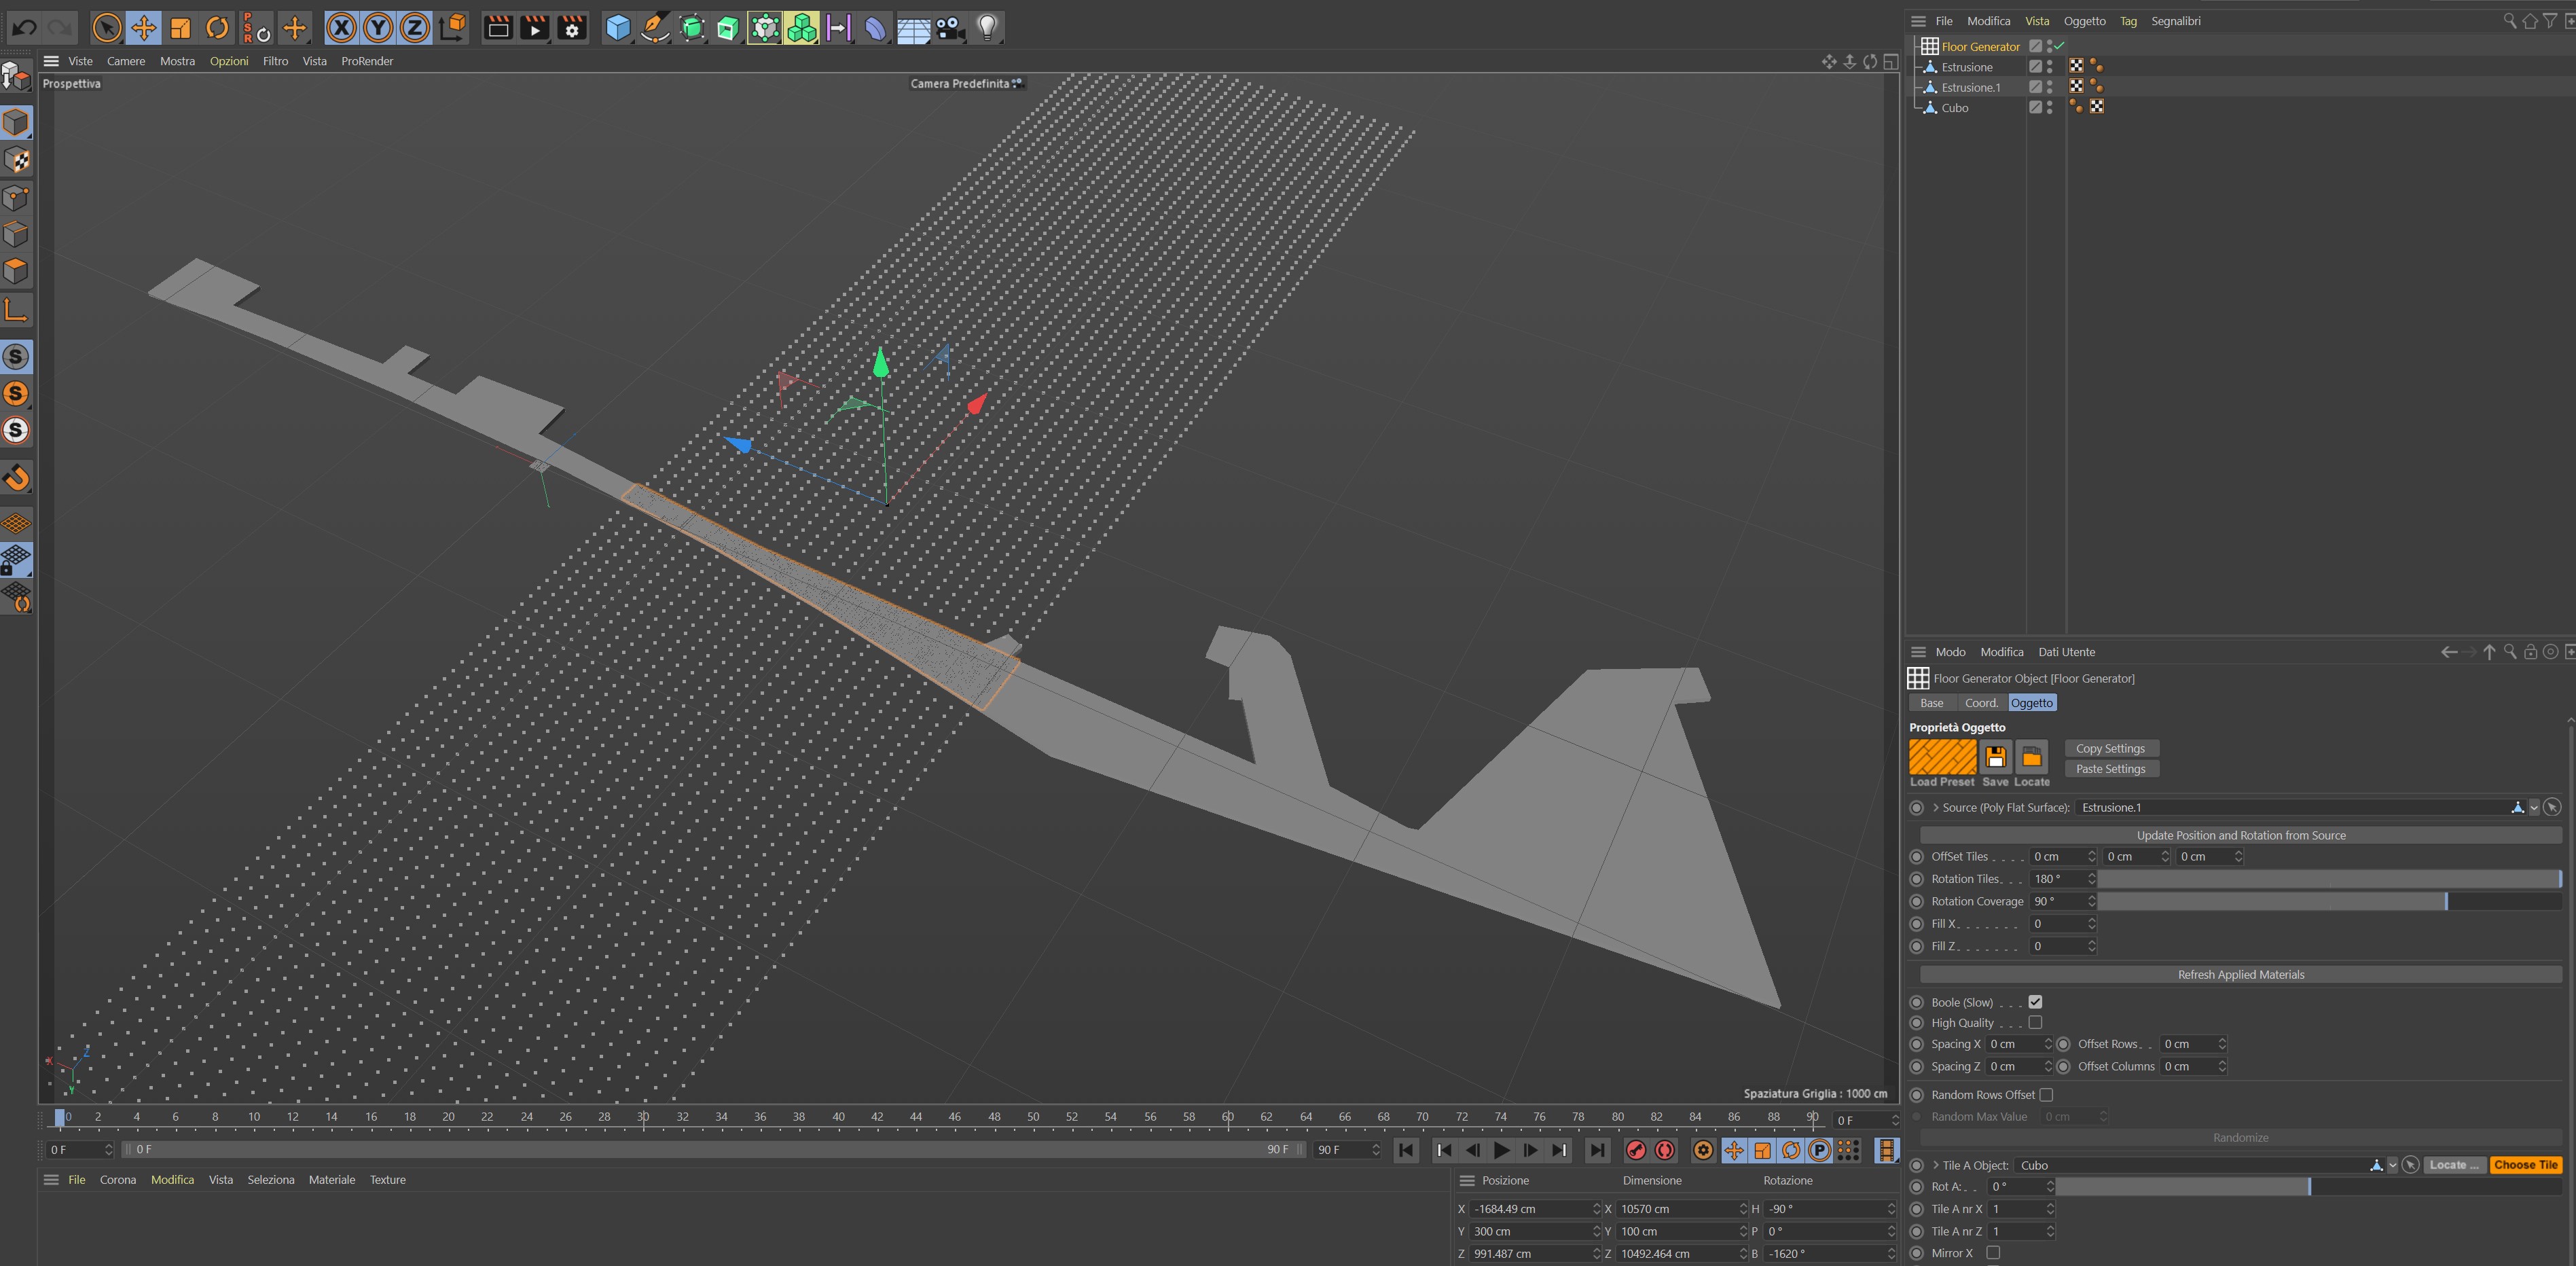This screenshot has width=2576, height=1266.
Task: Click Update Position and Rotation from Source
Action: click(2240, 835)
